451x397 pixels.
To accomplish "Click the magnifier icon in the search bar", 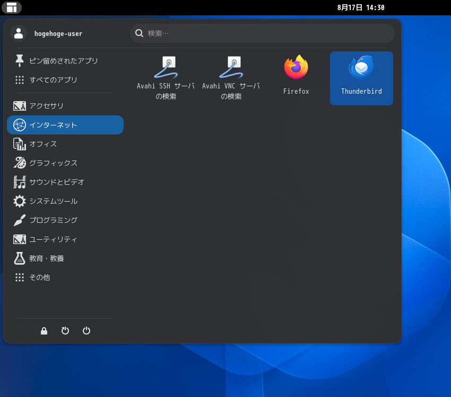I will 139,33.
